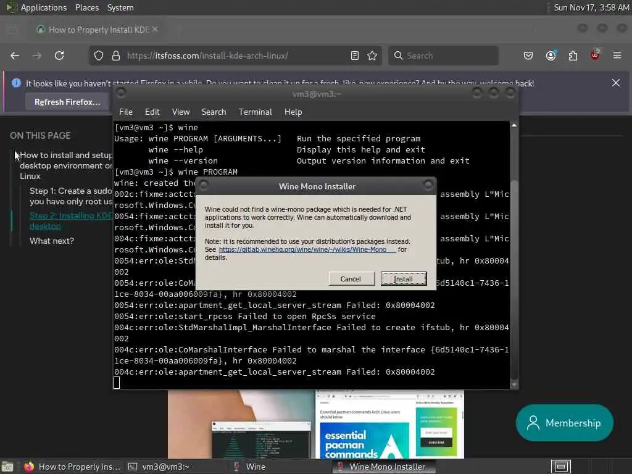Open the terminal Edit menu

coord(152,112)
